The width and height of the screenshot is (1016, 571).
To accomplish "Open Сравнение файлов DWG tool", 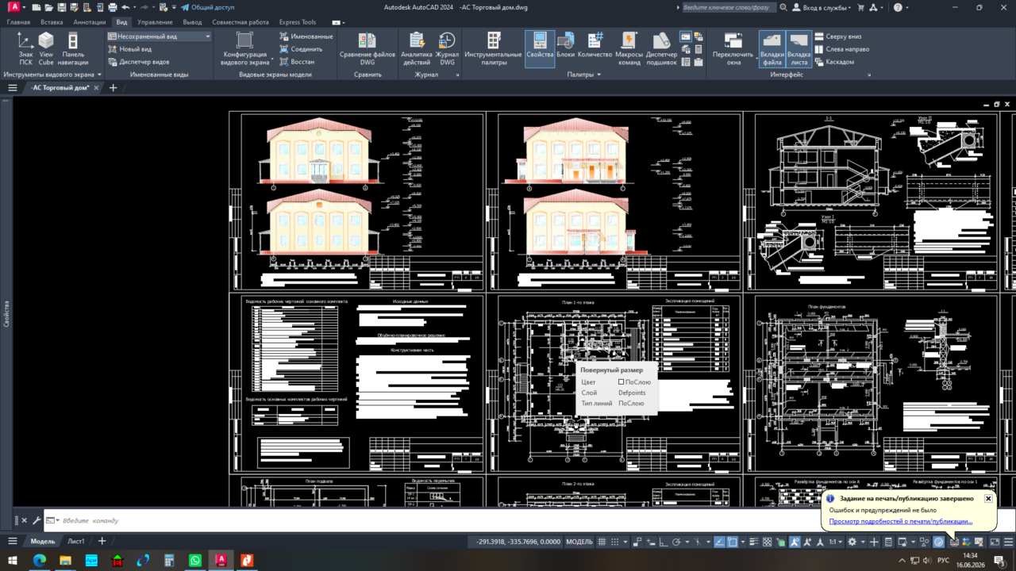I will coord(368,49).
